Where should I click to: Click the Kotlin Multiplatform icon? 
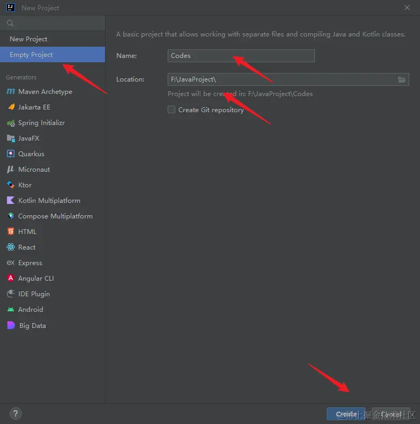[11, 200]
